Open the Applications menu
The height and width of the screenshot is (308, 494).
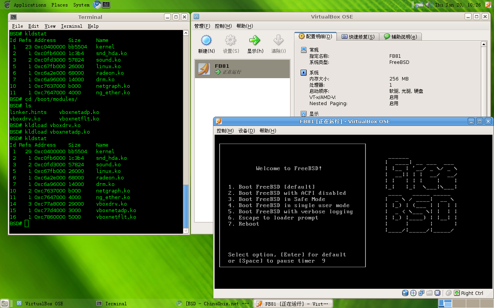click(30, 5)
